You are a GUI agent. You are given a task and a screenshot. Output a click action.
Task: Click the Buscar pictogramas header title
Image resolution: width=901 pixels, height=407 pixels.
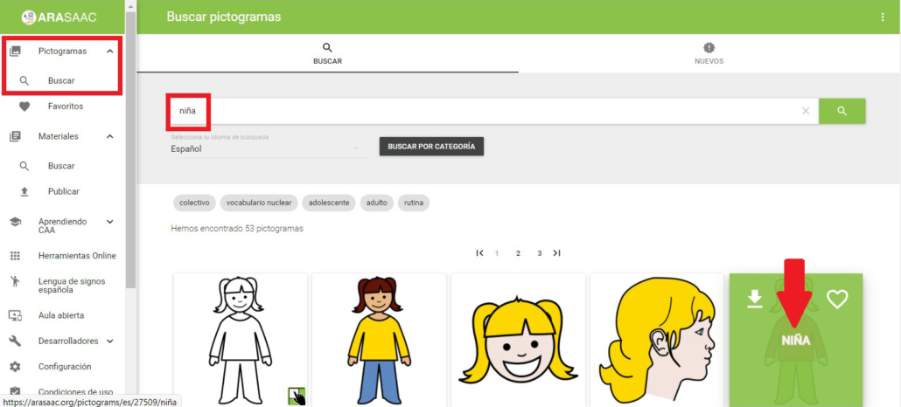coord(224,17)
